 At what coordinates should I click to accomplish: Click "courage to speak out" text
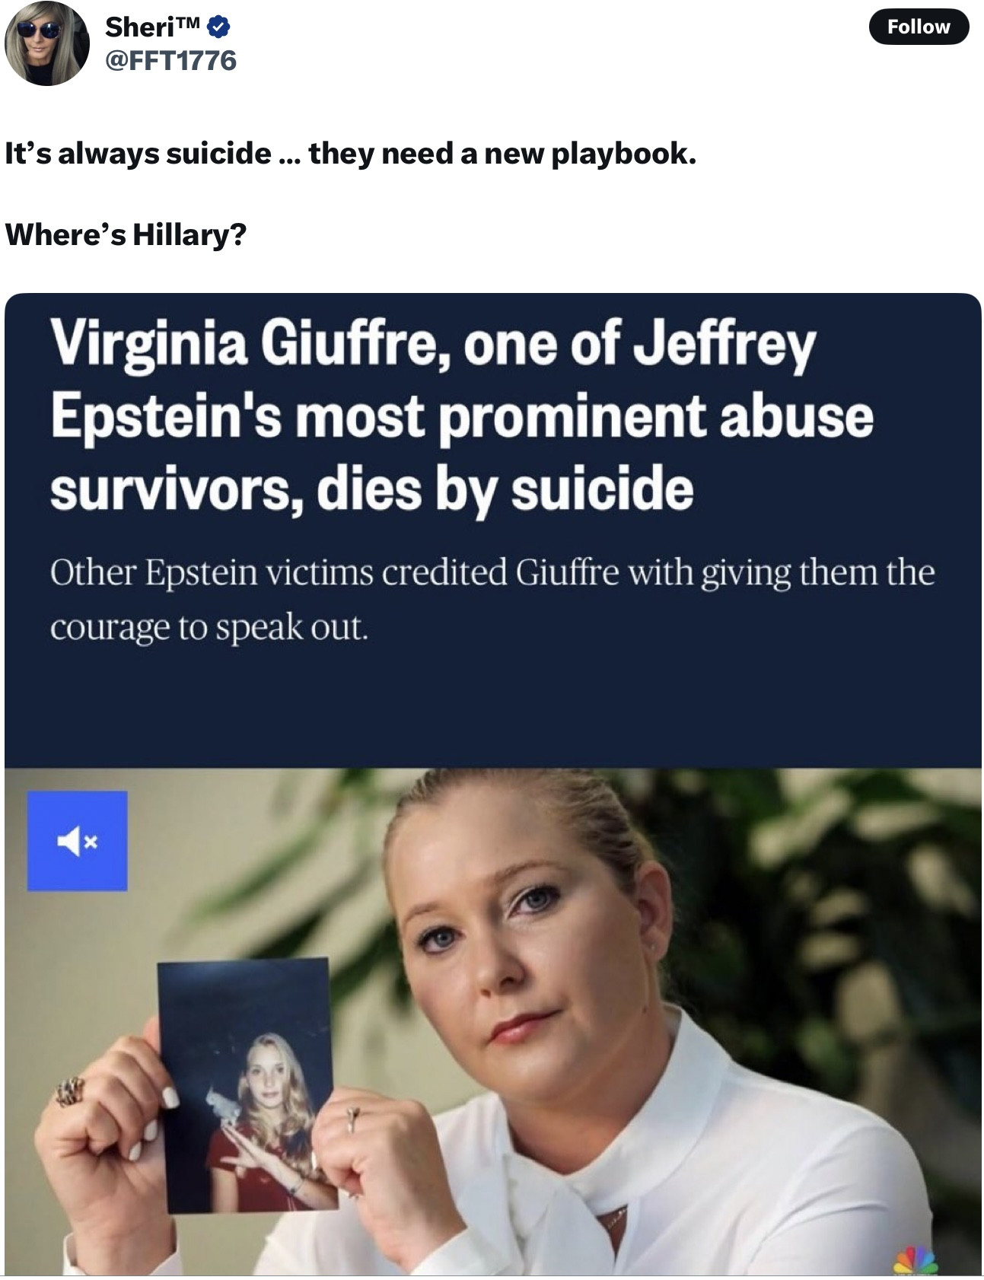pyautogui.click(x=209, y=629)
